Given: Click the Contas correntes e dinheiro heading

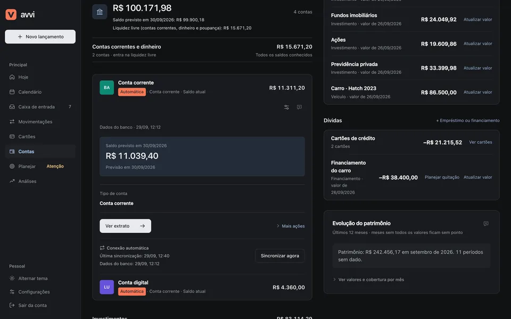Looking at the screenshot, I should (x=127, y=47).
